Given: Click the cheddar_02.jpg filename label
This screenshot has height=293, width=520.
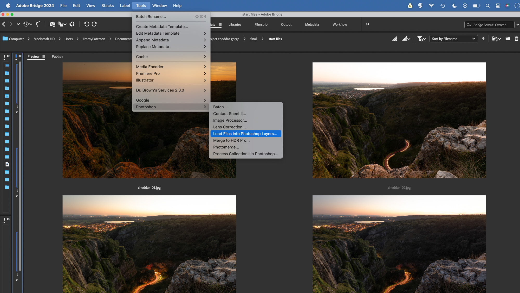Looking at the screenshot, I should tap(399, 188).
